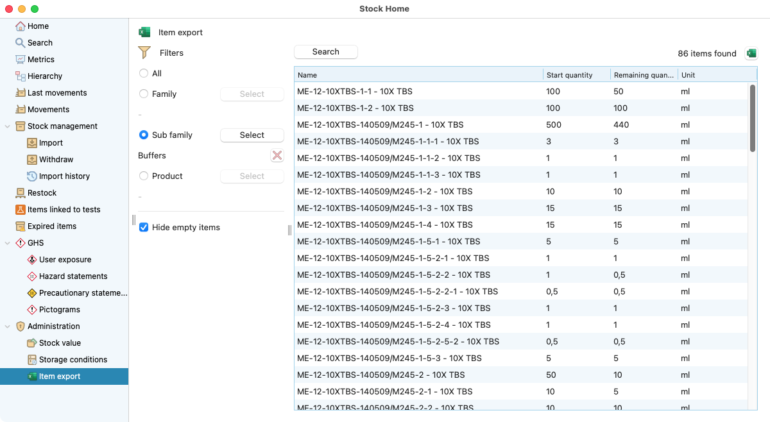Click the Home house icon in sidebar
Image resolution: width=770 pixels, height=422 pixels.
(x=21, y=26)
